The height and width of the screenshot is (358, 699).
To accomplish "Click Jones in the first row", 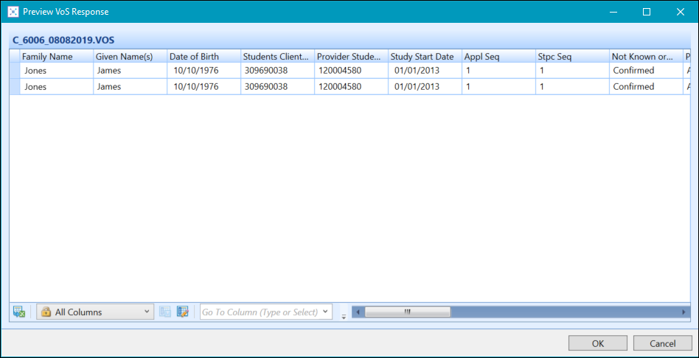I will click(x=35, y=71).
